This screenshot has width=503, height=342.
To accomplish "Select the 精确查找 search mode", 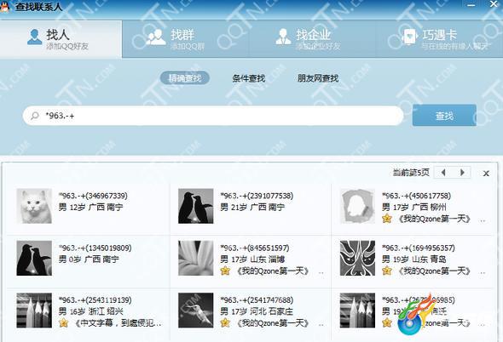I will [x=185, y=78].
